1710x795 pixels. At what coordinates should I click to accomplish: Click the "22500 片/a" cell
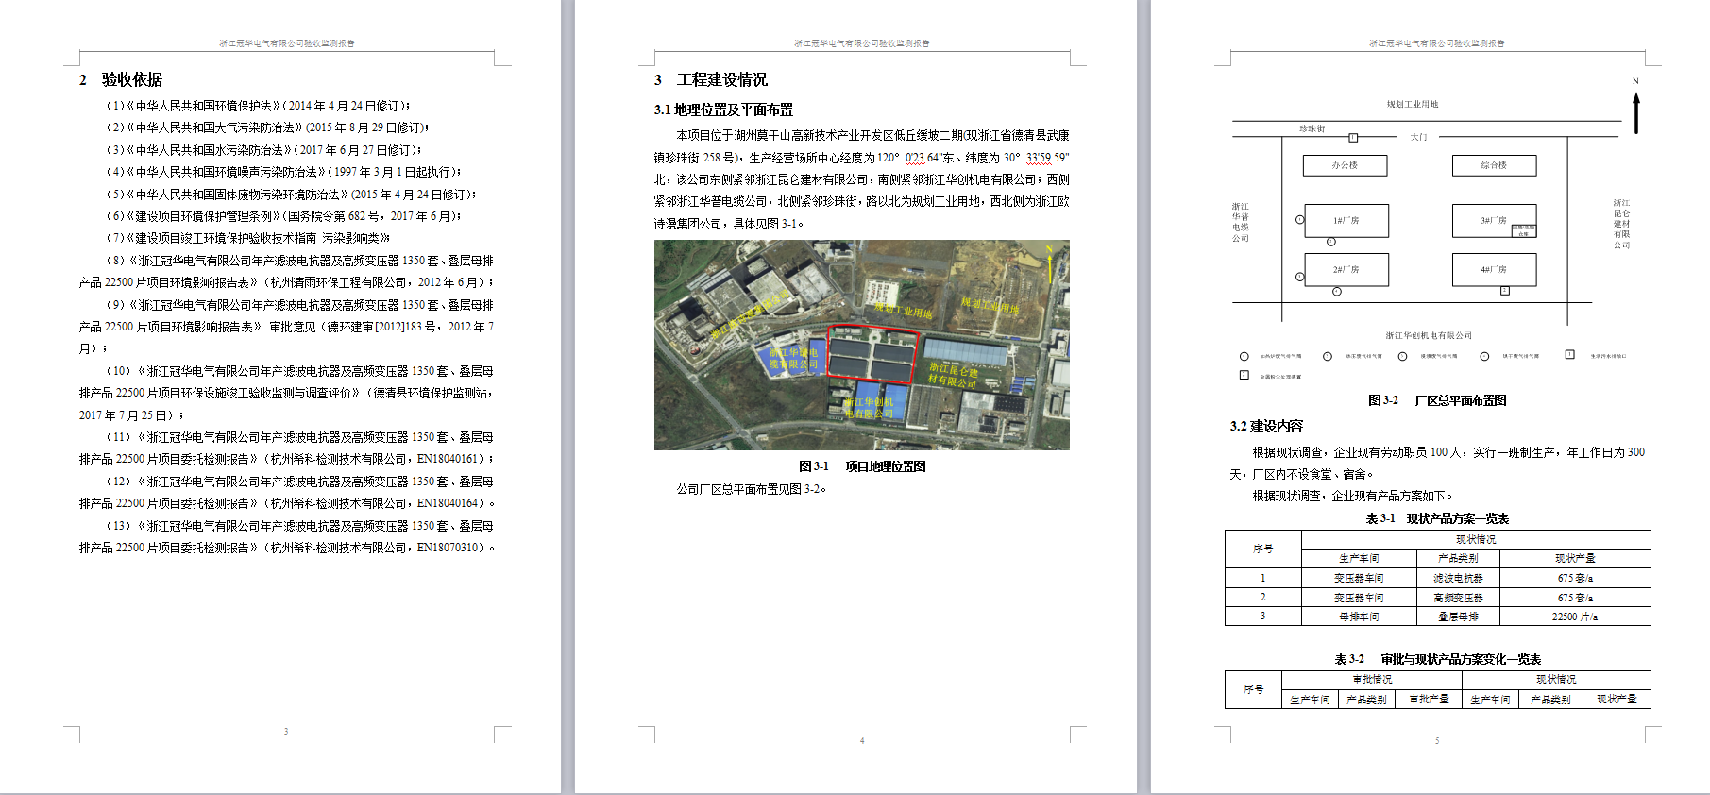pyautogui.click(x=1575, y=617)
